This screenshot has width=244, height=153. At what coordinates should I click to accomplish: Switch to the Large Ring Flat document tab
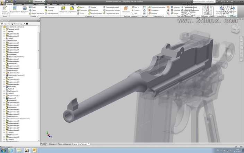[81, 144]
